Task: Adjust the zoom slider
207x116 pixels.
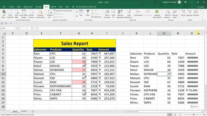Action: pyautogui.click(x=194, y=115)
